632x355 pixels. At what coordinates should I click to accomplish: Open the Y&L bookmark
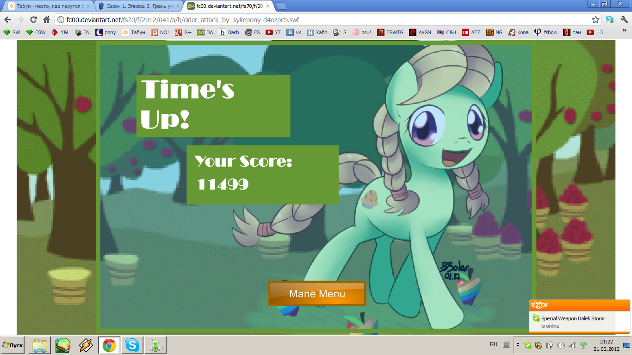(60, 32)
